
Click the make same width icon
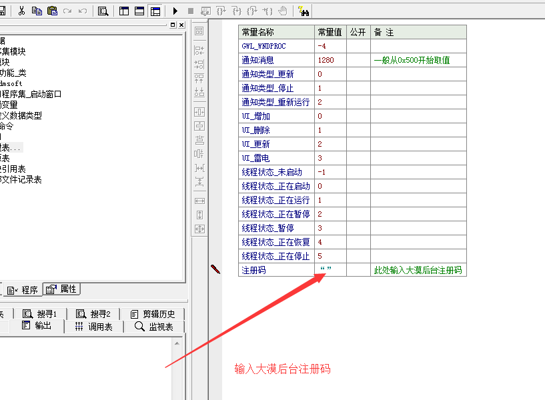point(199,201)
